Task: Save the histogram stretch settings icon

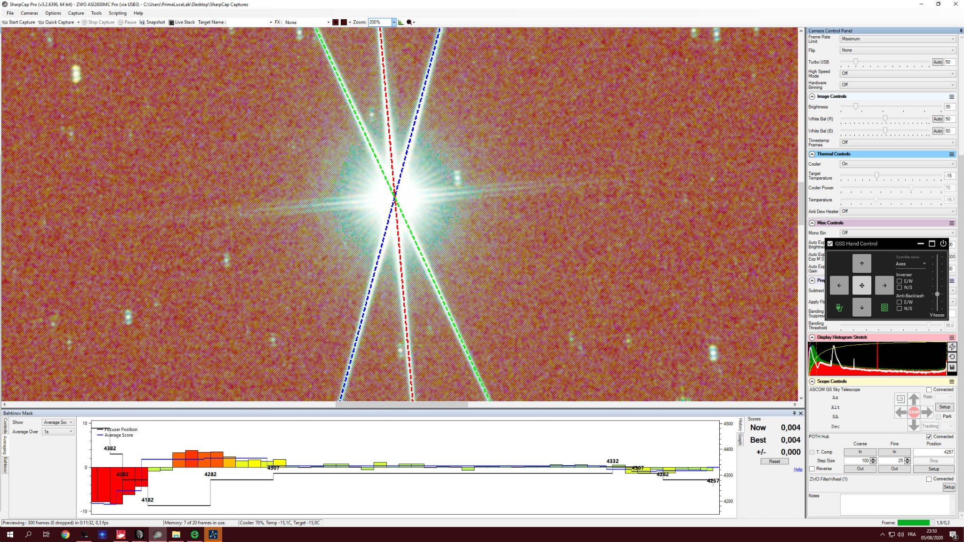Action: pos(952,367)
